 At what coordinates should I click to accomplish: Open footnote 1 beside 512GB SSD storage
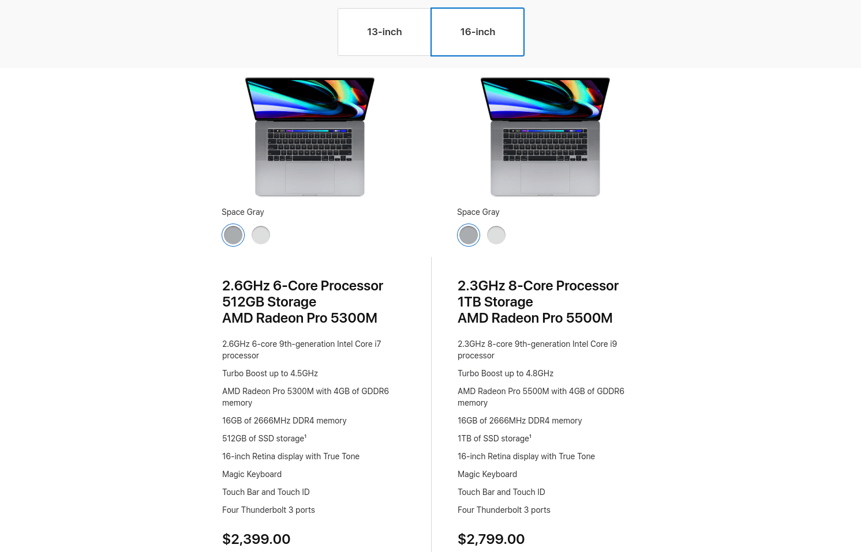click(305, 436)
